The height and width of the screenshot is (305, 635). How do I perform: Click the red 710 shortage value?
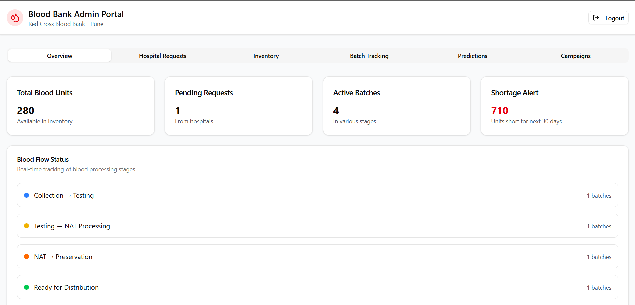(x=500, y=111)
